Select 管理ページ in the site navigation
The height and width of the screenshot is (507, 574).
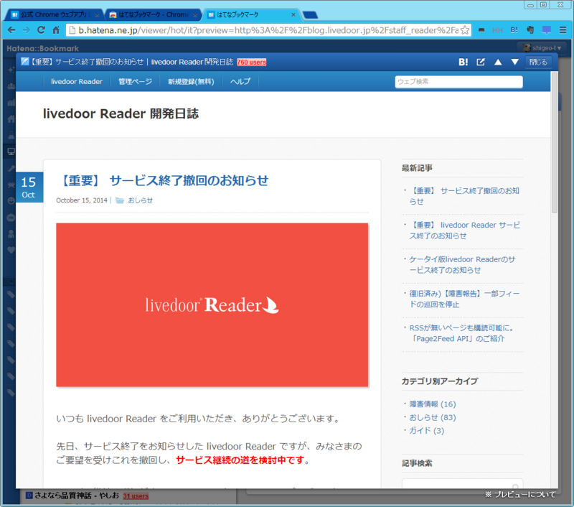point(134,81)
